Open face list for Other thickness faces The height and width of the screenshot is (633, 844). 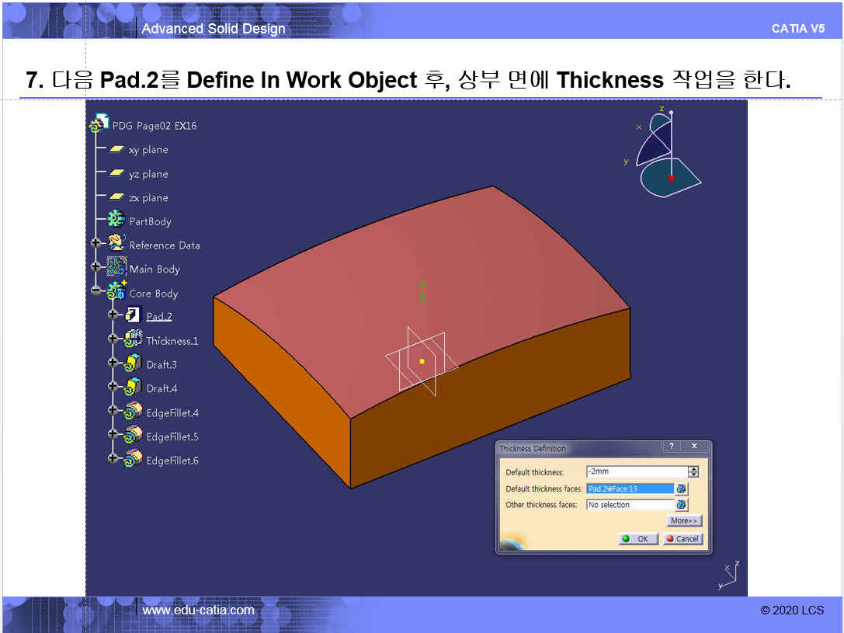coord(681,505)
